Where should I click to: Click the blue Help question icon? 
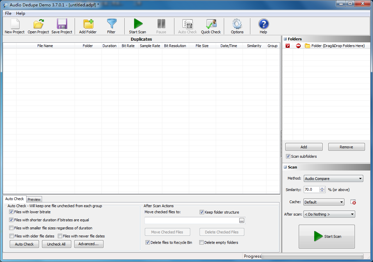263,26
